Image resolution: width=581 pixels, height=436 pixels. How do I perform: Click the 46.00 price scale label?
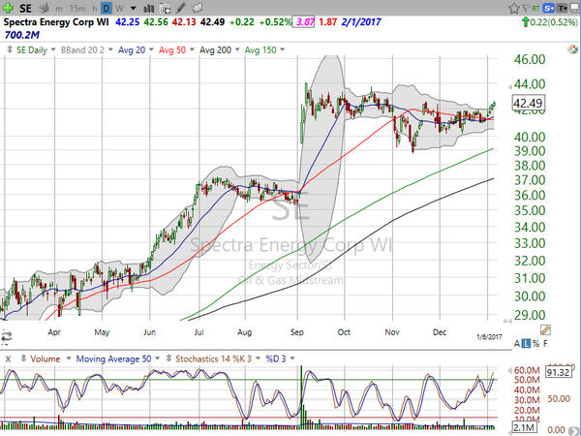click(x=529, y=59)
